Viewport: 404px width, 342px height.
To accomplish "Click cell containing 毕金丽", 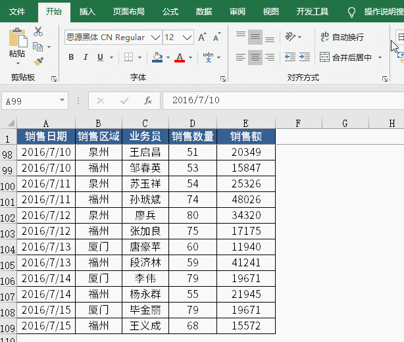I will coord(145,310).
